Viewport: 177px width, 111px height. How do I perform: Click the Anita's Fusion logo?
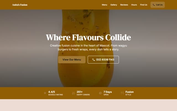point(20,5)
